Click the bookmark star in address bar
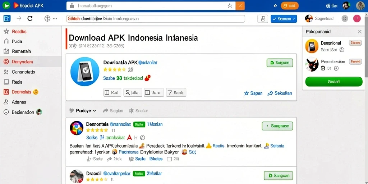The width and height of the screenshot is (368, 184). (x=230, y=6)
